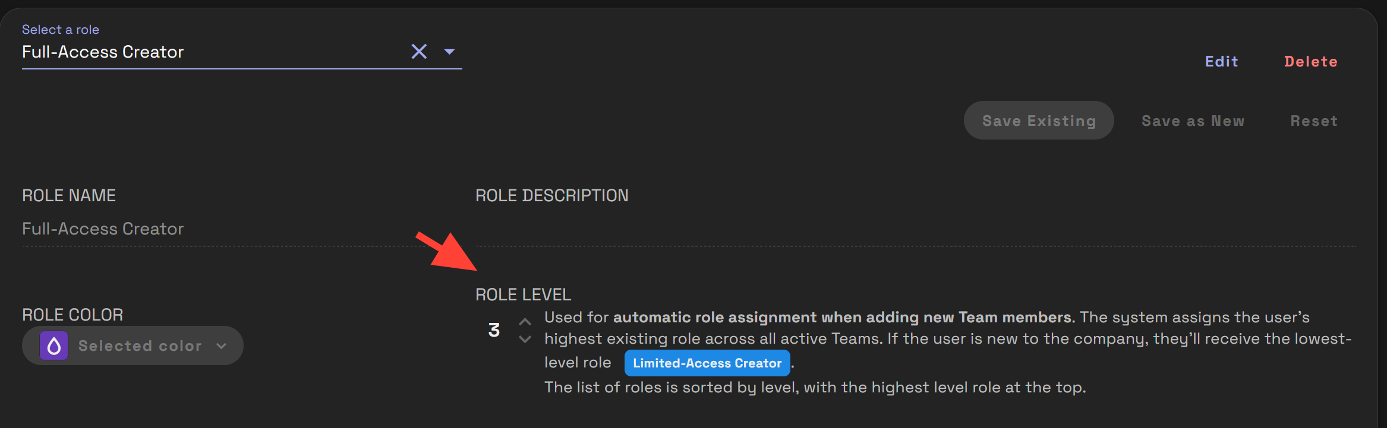Clear the selected role with the X icon
Screen dimensions: 1387x428
pyautogui.click(x=419, y=52)
